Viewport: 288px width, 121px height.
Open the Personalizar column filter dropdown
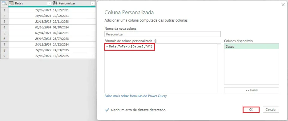click(x=93, y=3)
